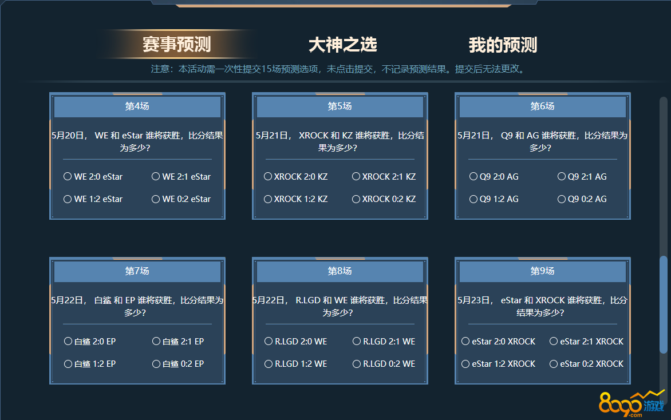Select R.LGD 2:0 WE radio button
Screen dimensions: 671x420
(x=269, y=342)
